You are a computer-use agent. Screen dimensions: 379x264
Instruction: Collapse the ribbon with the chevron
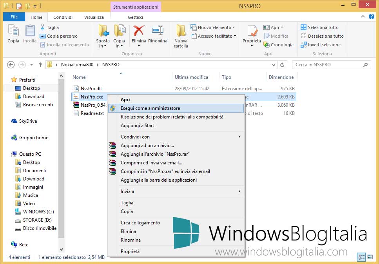(x=363, y=16)
